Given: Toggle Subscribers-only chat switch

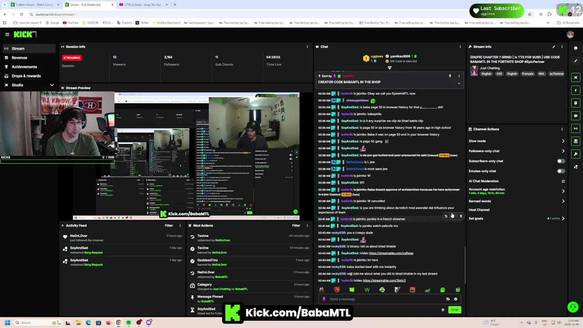Looking at the screenshot, I should 561,161.
